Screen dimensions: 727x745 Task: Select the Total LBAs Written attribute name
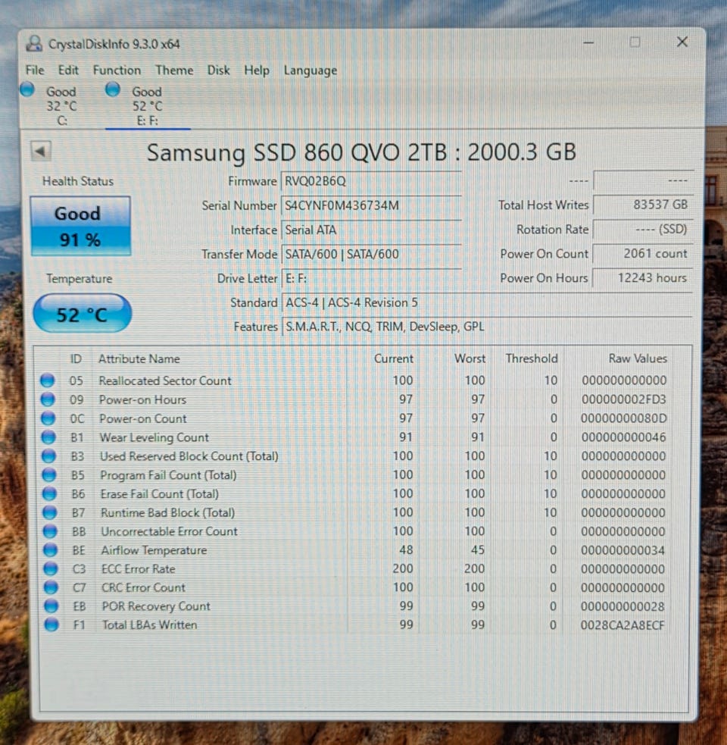pyautogui.click(x=150, y=624)
